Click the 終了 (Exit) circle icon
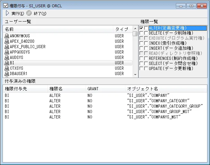 pos(29,13)
